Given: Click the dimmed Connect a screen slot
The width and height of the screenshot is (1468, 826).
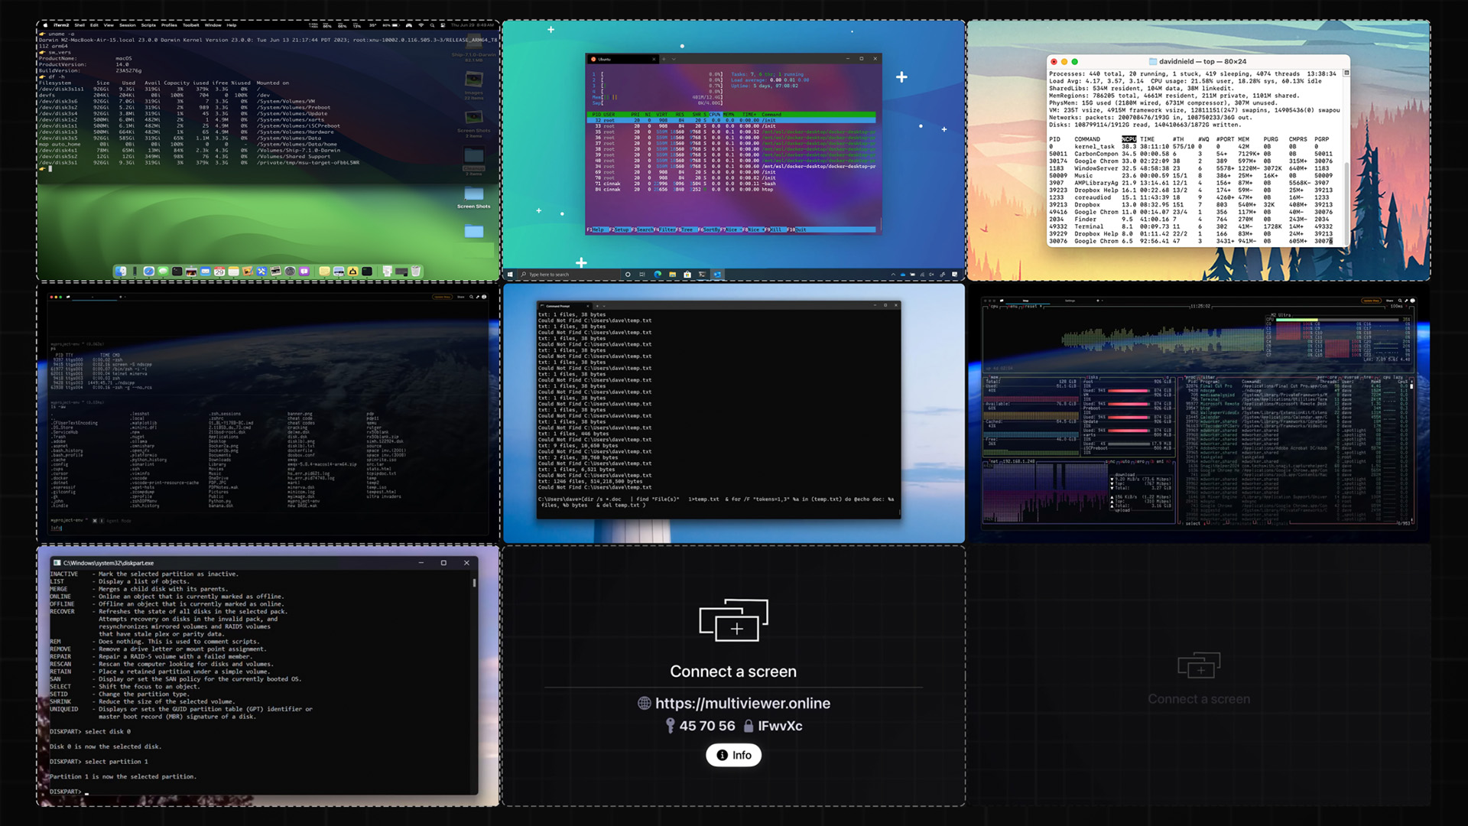Looking at the screenshot, I should 1198,676.
